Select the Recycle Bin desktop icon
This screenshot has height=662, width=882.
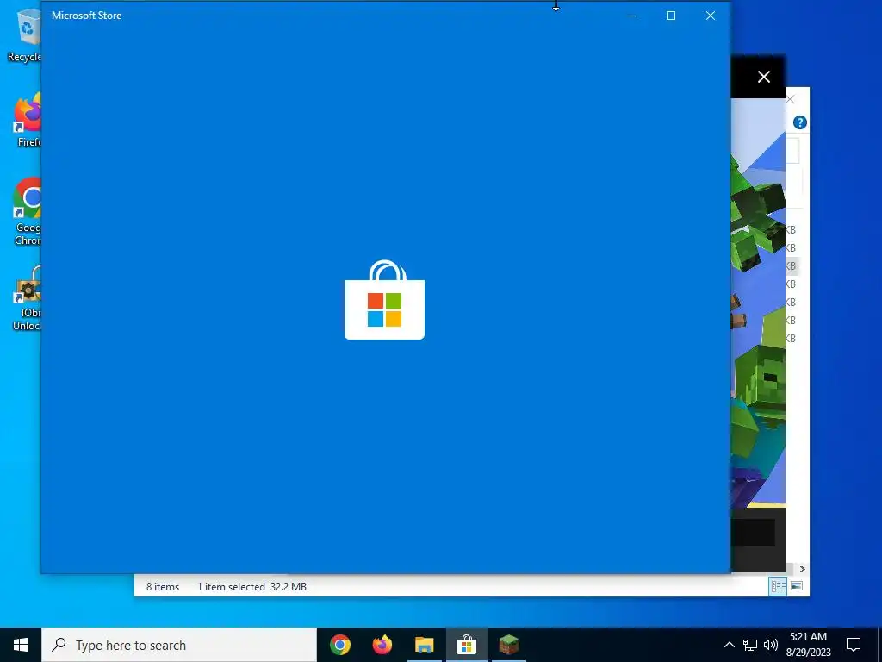[25, 34]
